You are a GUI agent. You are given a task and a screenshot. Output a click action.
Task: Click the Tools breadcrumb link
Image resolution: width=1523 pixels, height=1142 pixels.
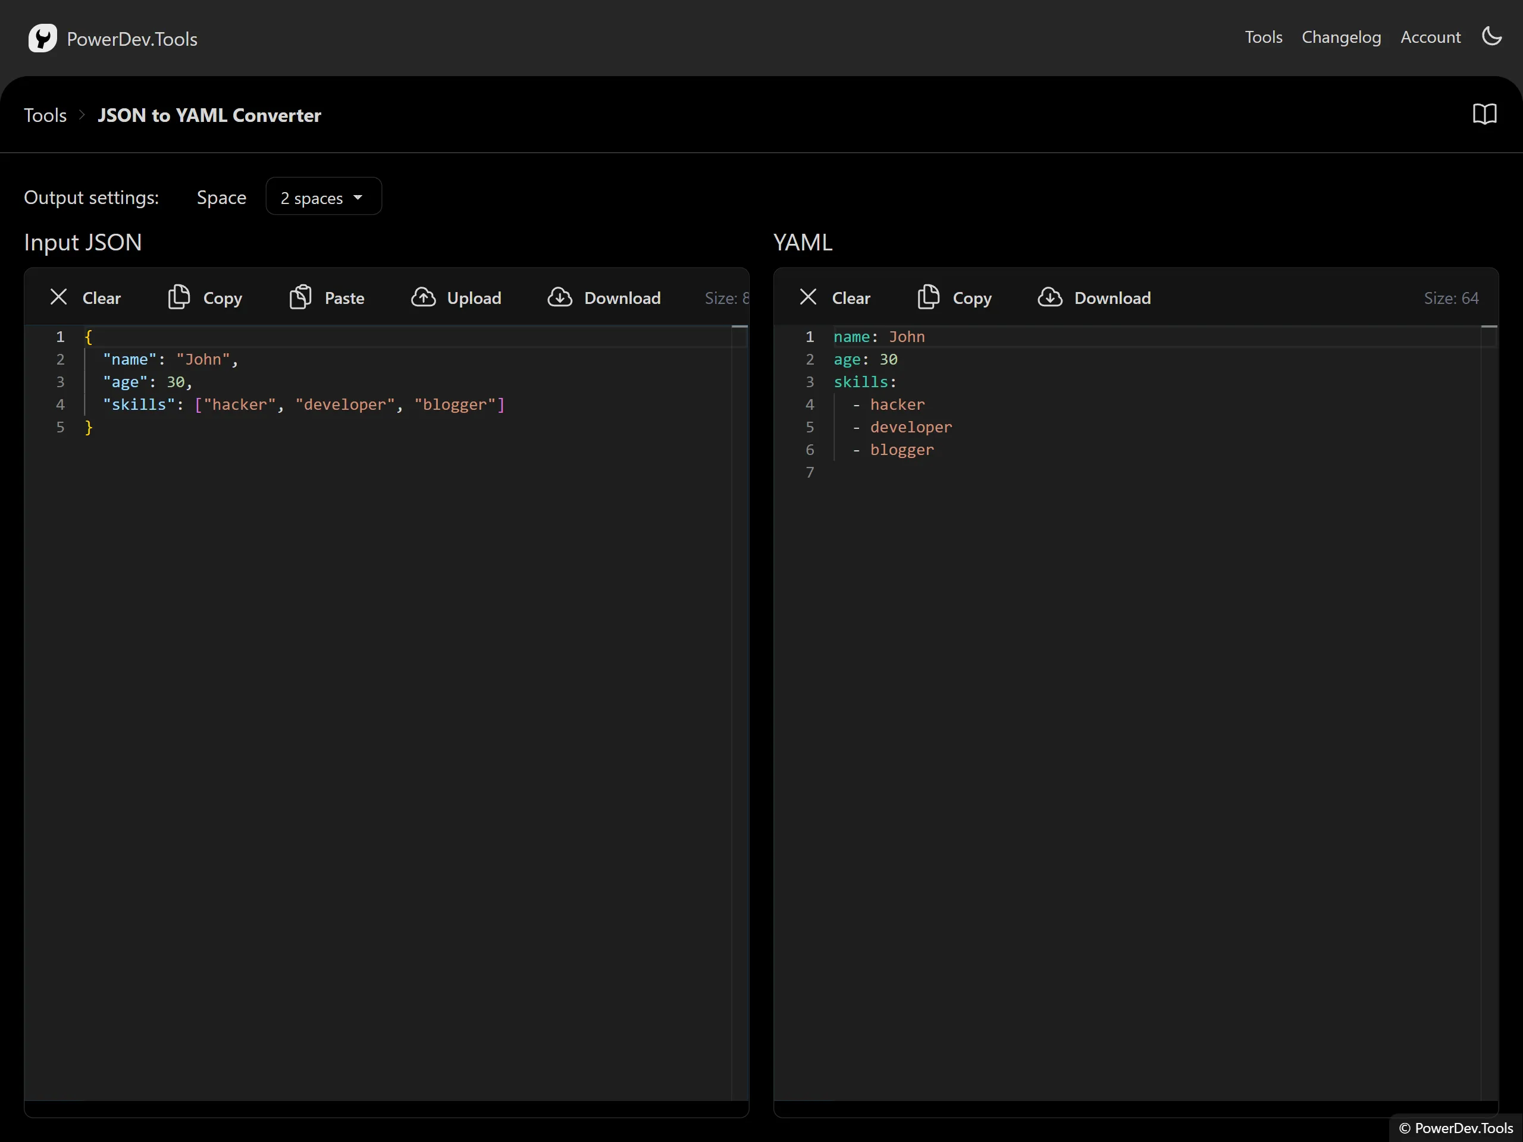[x=45, y=115]
